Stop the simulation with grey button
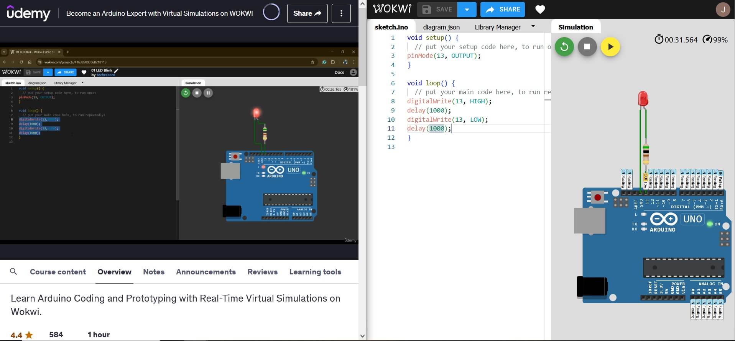 (587, 47)
